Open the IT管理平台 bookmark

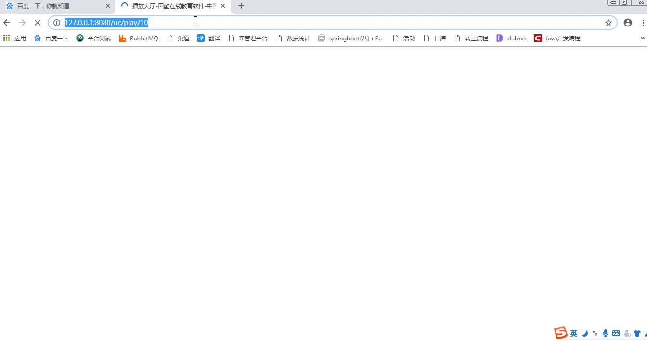point(248,38)
